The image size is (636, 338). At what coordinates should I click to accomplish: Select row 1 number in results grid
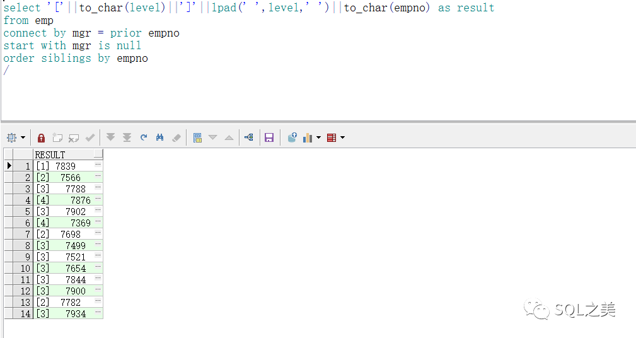pos(23,166)
